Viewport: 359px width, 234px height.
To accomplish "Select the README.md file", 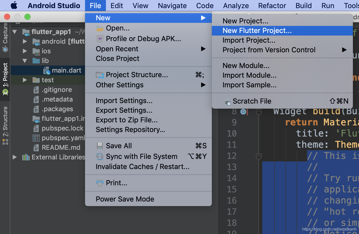I will 61,147.
